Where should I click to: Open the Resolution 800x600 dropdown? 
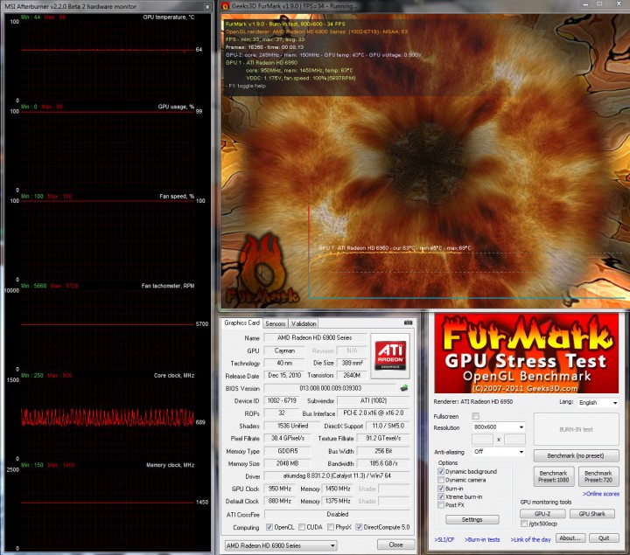click(x=498, y=427)
